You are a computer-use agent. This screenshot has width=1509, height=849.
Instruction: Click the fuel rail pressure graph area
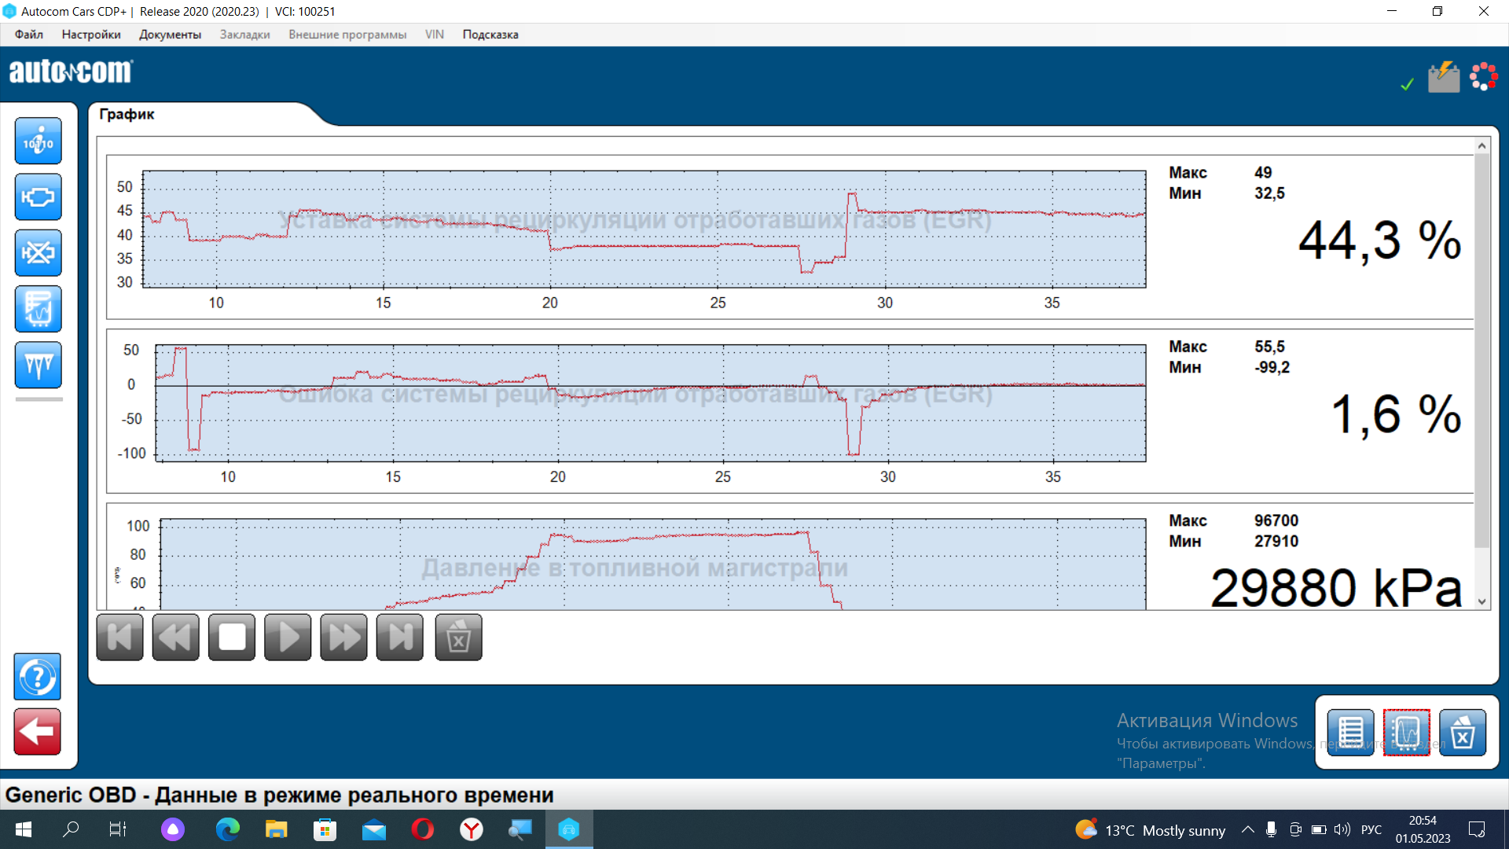[x=652, y=564]
